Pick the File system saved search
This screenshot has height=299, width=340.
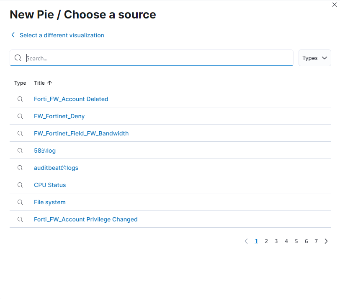pyautogui.click(x=50, y=202)
